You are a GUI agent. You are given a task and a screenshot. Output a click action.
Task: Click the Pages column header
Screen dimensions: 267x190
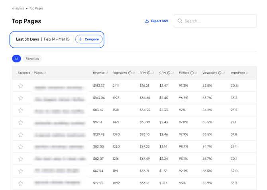click(x=38, y=73)
